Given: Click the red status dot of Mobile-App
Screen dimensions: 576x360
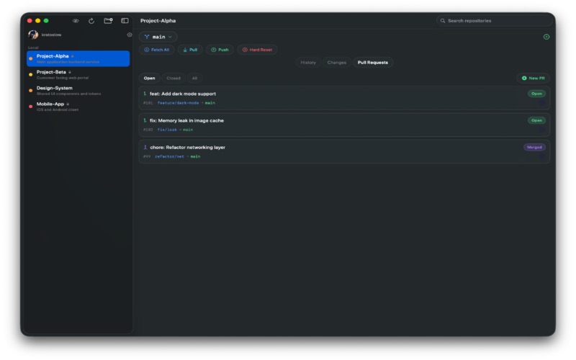Looking at the screenshot, I should (31, 107).
